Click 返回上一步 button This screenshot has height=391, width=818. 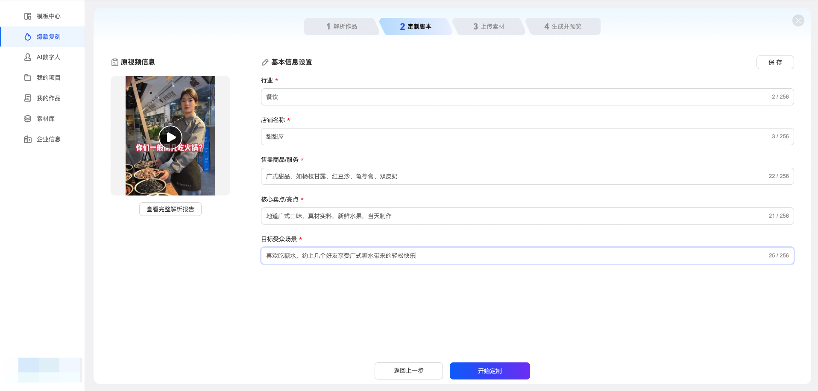click(x=408, y=371)
